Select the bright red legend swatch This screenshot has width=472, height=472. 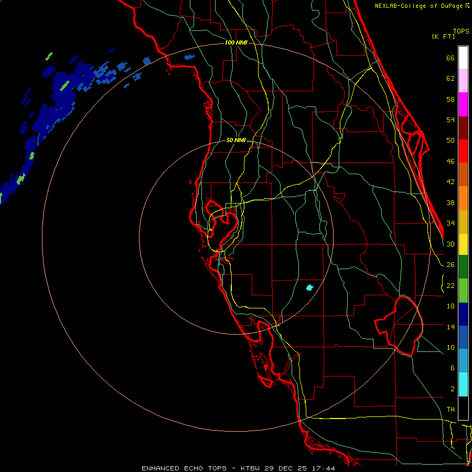tap(463, 151)
